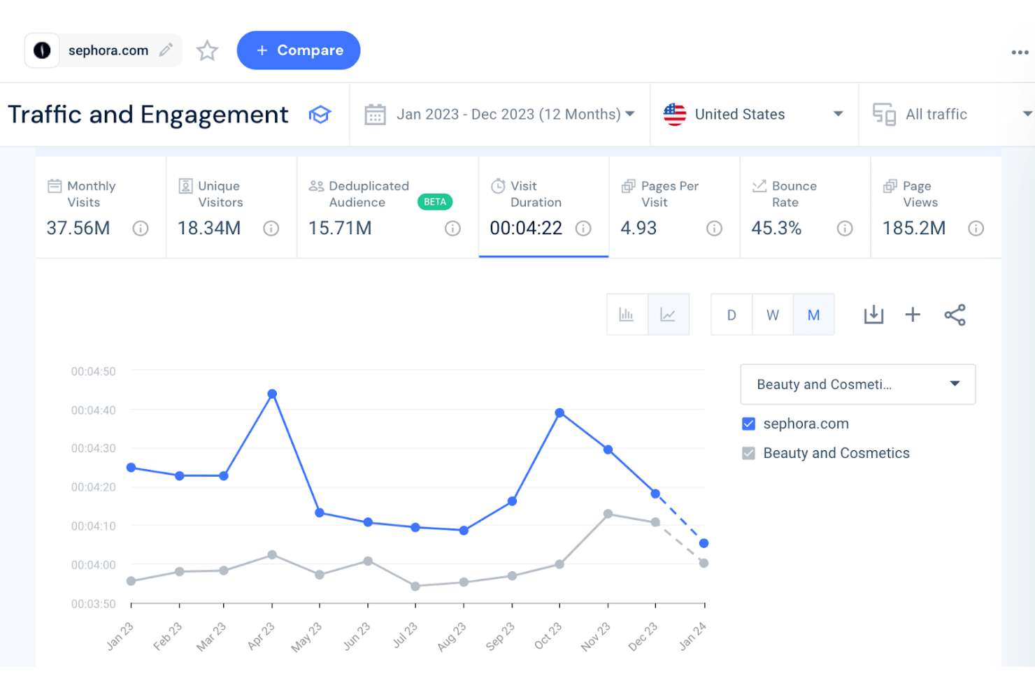Click the Beauty and Cosmetics Nov 23 data point
Image resolution: width=1035 pixels, height=690 pixels.
tap(608, 514)
